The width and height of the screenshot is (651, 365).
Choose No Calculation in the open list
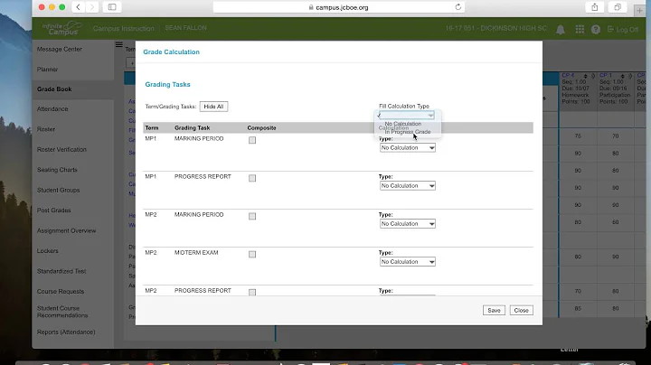(402, 124)
